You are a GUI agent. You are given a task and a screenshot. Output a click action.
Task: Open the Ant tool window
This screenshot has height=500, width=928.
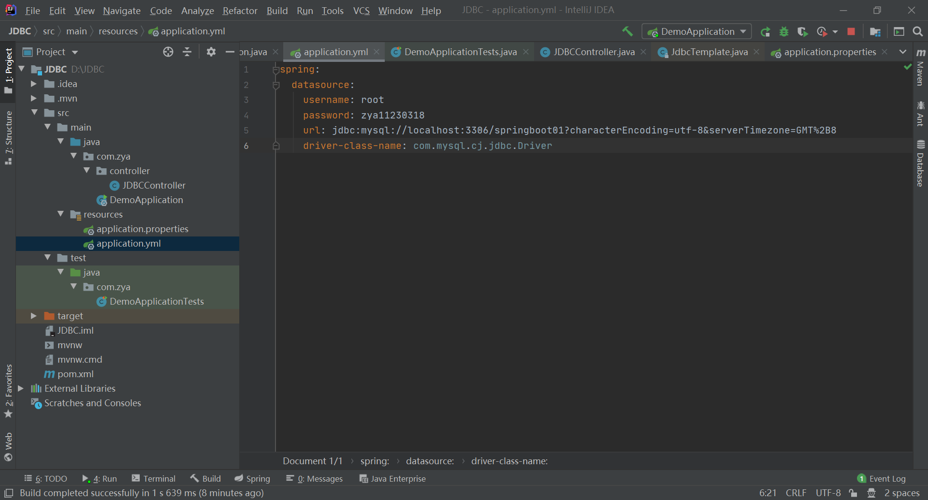point(920,114)
